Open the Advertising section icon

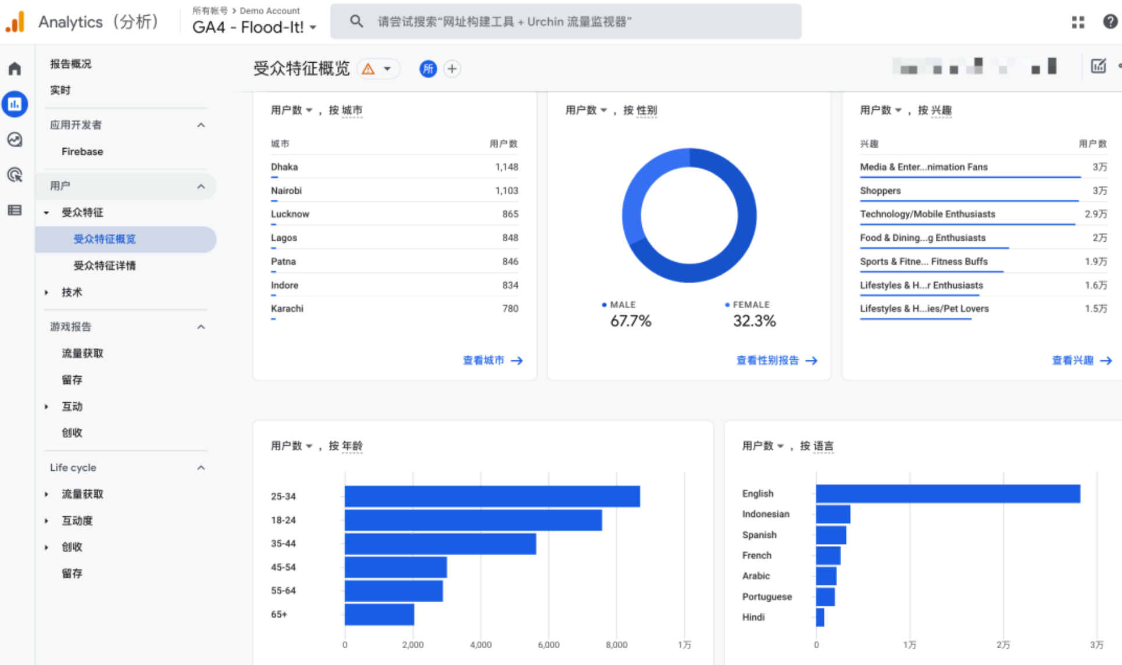(15, 176)
